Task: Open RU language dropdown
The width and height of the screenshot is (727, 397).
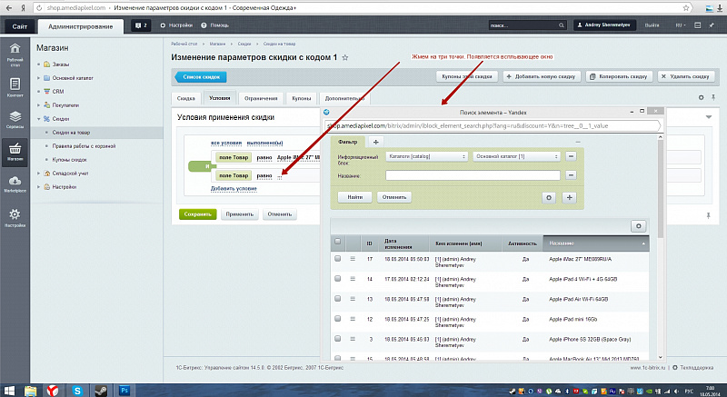Action: pos(680,25)
